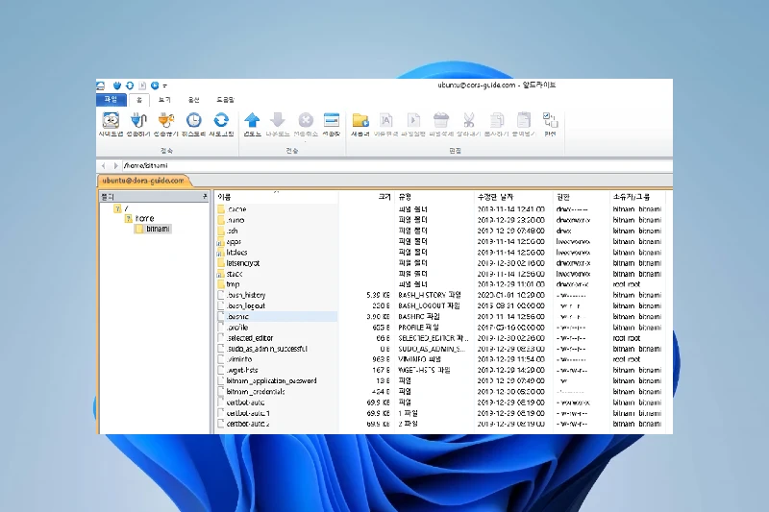769x512 pixels.
Task: Sort by the Type (유형) column header
Action: (434, 197)
